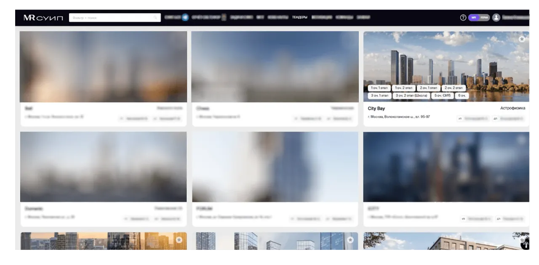Click the scroll-to-top arrow button
539x265 pixels.
[525, 244]
